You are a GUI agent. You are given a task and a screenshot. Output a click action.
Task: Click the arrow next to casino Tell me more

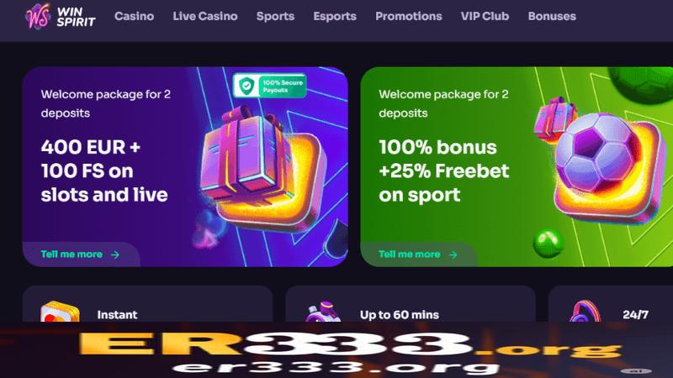[x=115, y=255]
